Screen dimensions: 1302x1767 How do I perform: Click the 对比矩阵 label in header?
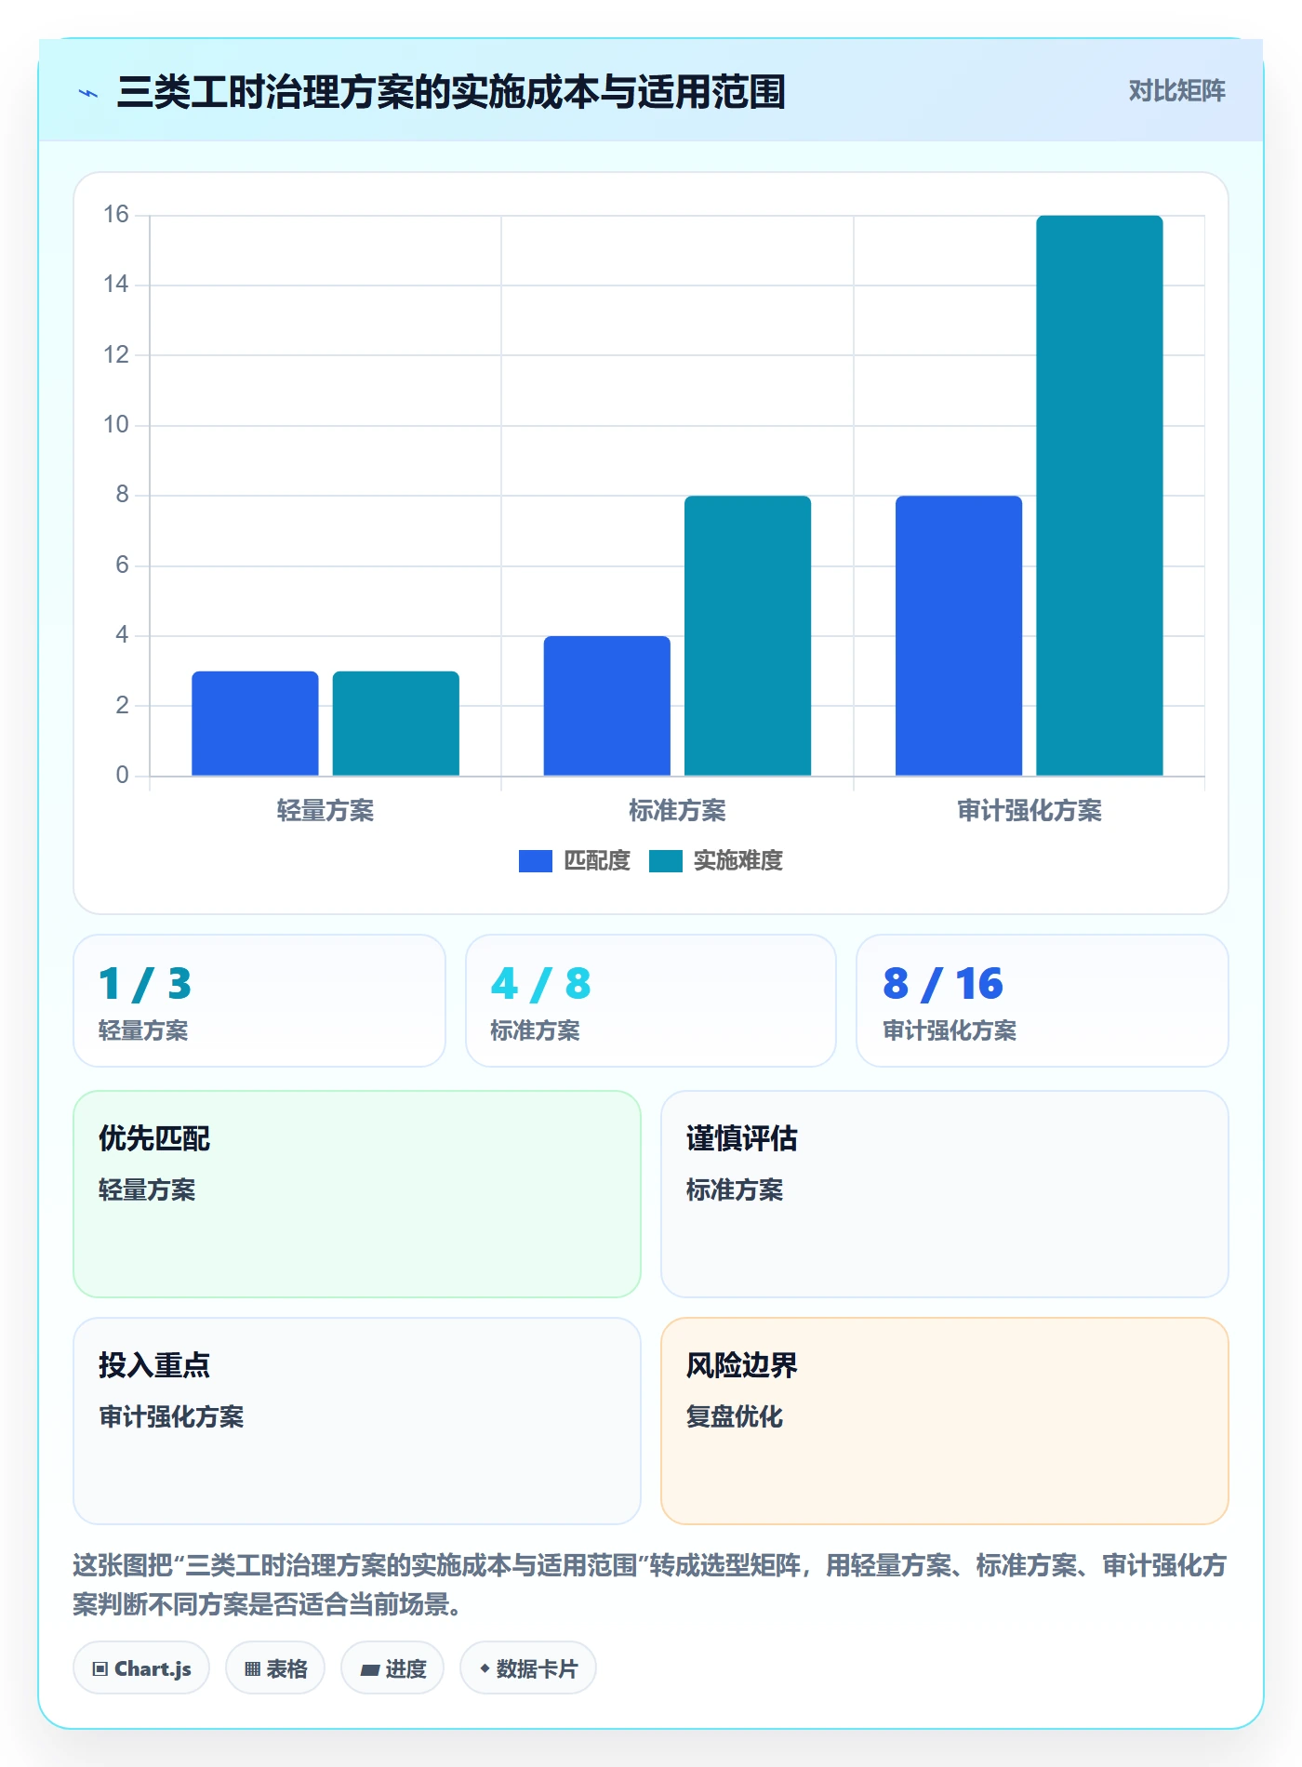(x=1176, y=91)
